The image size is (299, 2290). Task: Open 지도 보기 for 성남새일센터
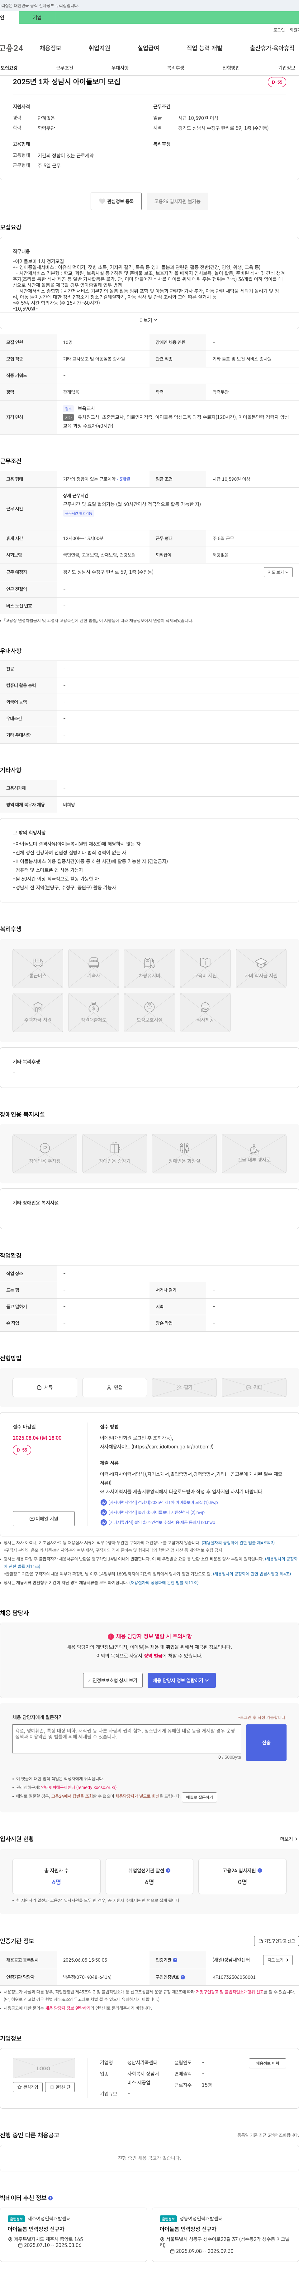(x=278, y=1959)
